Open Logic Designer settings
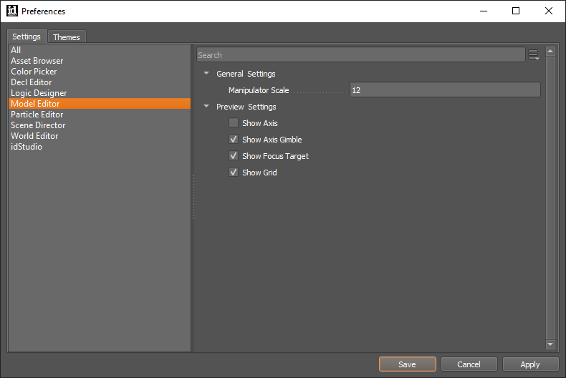Screen dimensions: 566x378 coord(100,93)
